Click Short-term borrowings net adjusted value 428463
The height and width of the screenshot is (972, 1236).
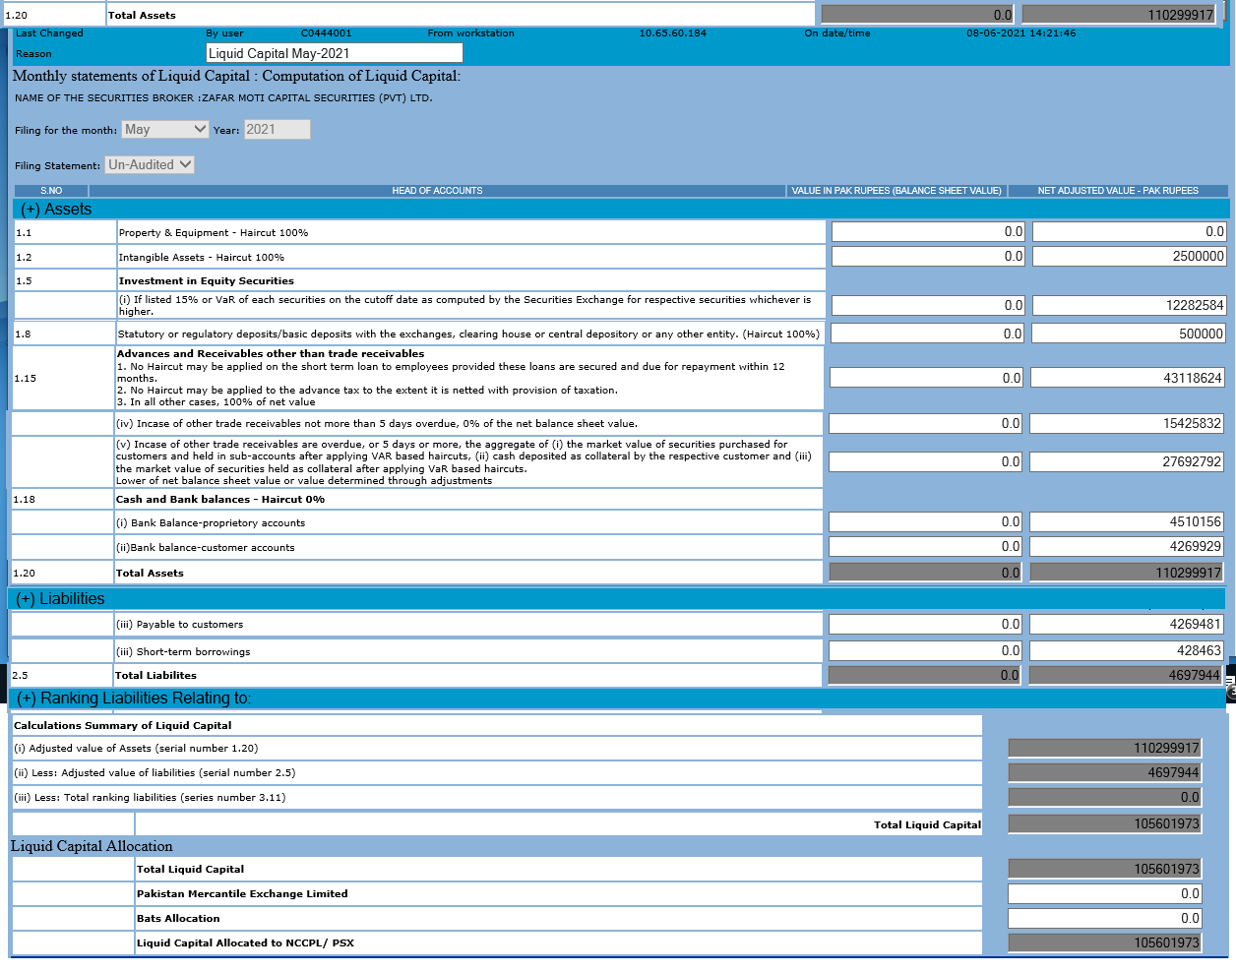1127,651
